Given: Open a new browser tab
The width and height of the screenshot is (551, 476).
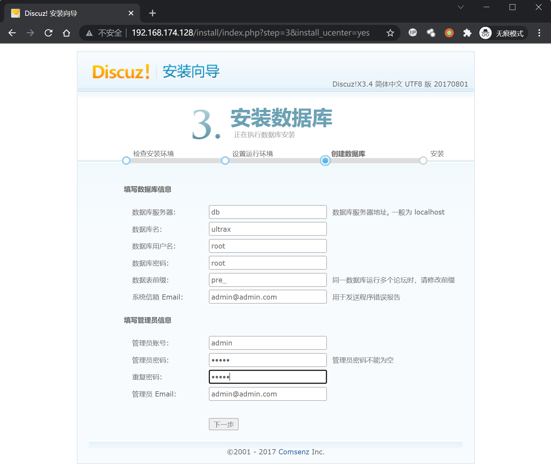Looking at the screenshot, I should 152,13.
